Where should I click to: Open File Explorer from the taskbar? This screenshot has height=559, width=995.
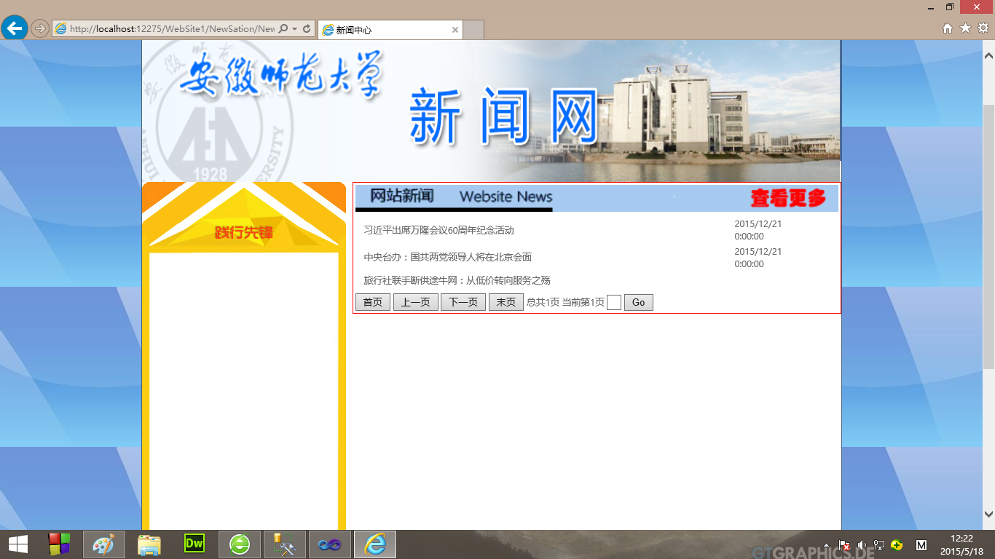tap(149, 544)
